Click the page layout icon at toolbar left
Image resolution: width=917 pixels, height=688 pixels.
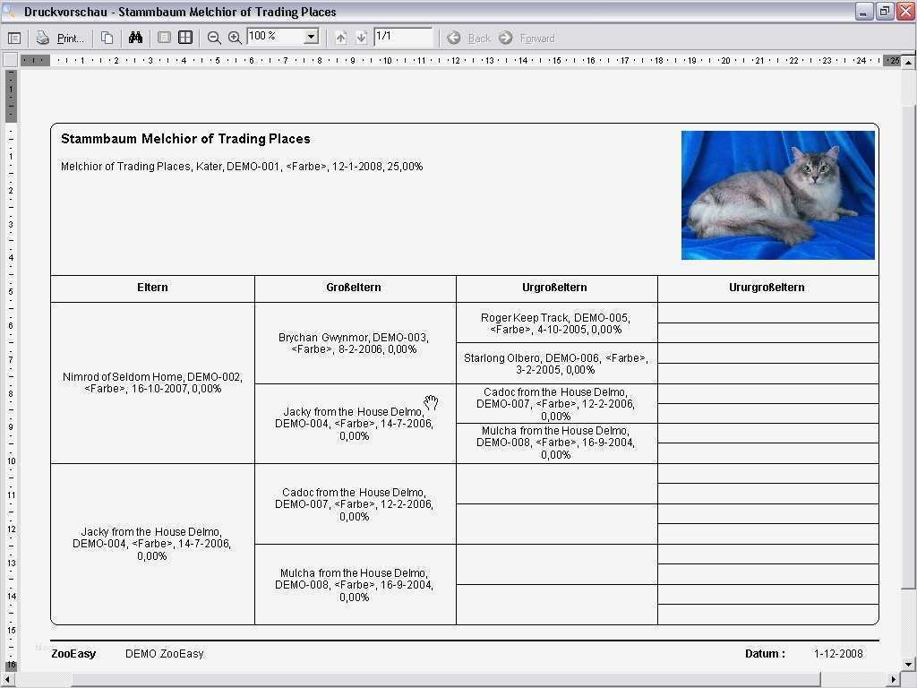click(14, 37)
